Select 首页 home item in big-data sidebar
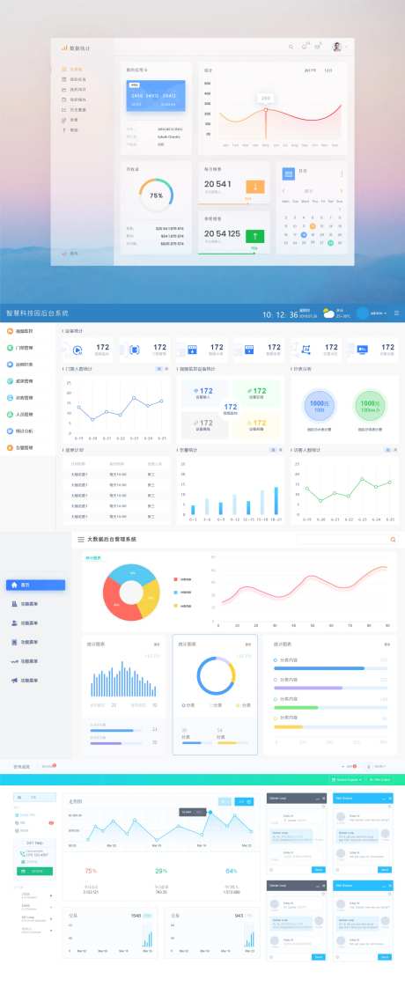Screen dimensions: 405x987 [35, 585]
